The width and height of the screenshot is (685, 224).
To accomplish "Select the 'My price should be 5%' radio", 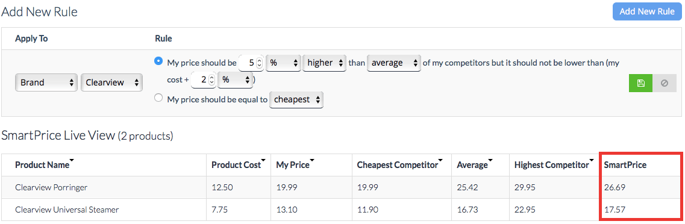I will [x=158, y=61].
